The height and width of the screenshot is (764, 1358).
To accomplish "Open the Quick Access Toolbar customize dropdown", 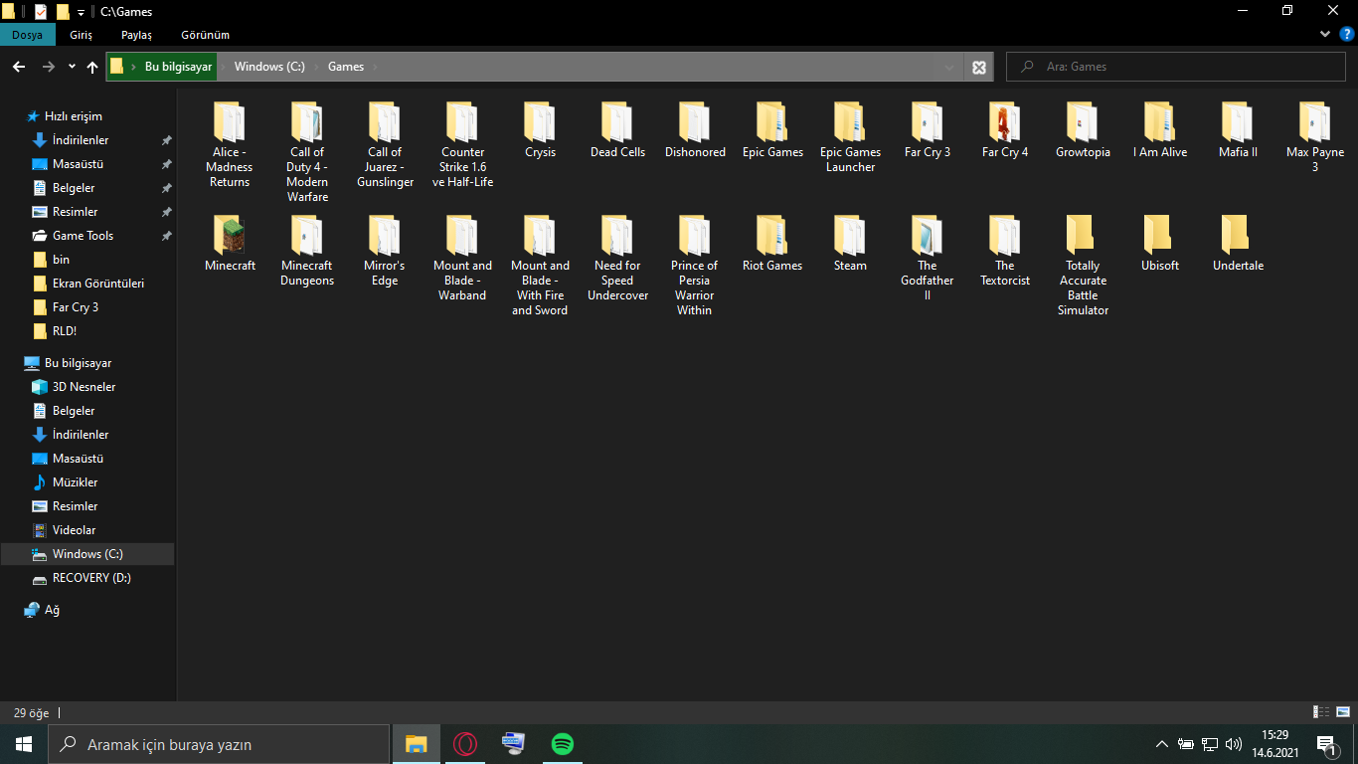I will pyautogui.click(x=81, y=12).
